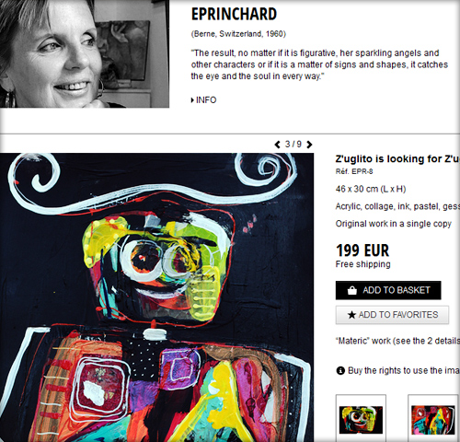The width and height of the screenshot is (460, 442).
Task: Click the main Z'uglito painting image
Action: tap(156, 297)
